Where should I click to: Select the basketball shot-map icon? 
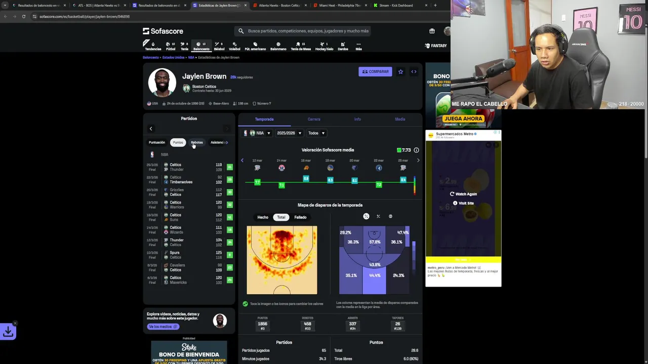[x=390, y=216]
